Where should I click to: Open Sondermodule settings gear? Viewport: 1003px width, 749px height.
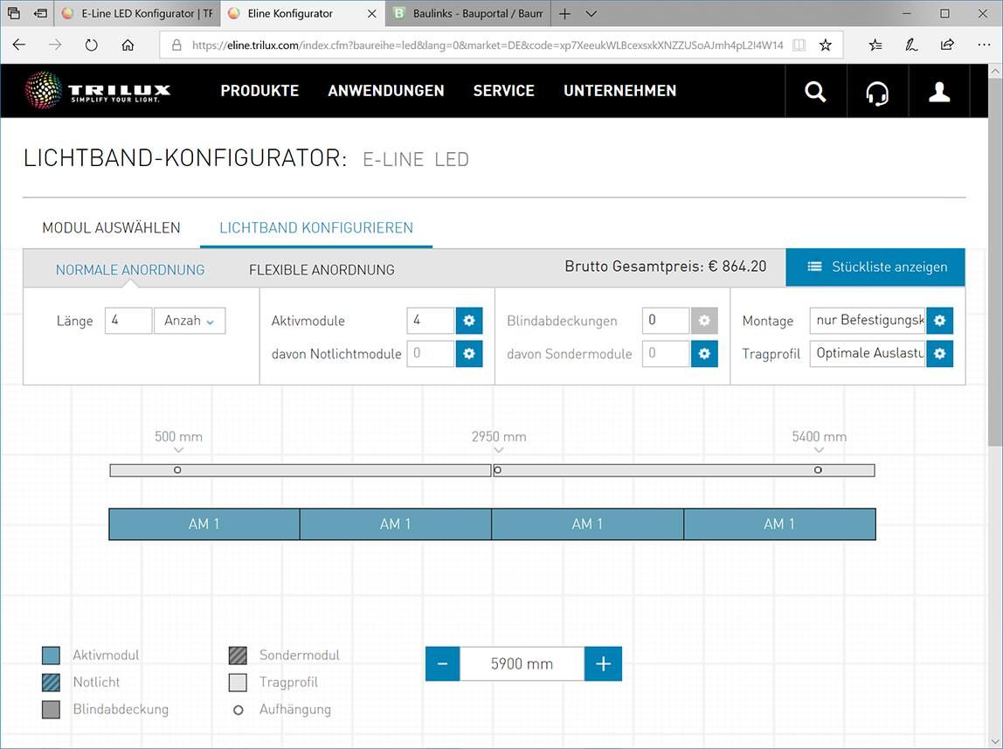[x=704, y=354]
